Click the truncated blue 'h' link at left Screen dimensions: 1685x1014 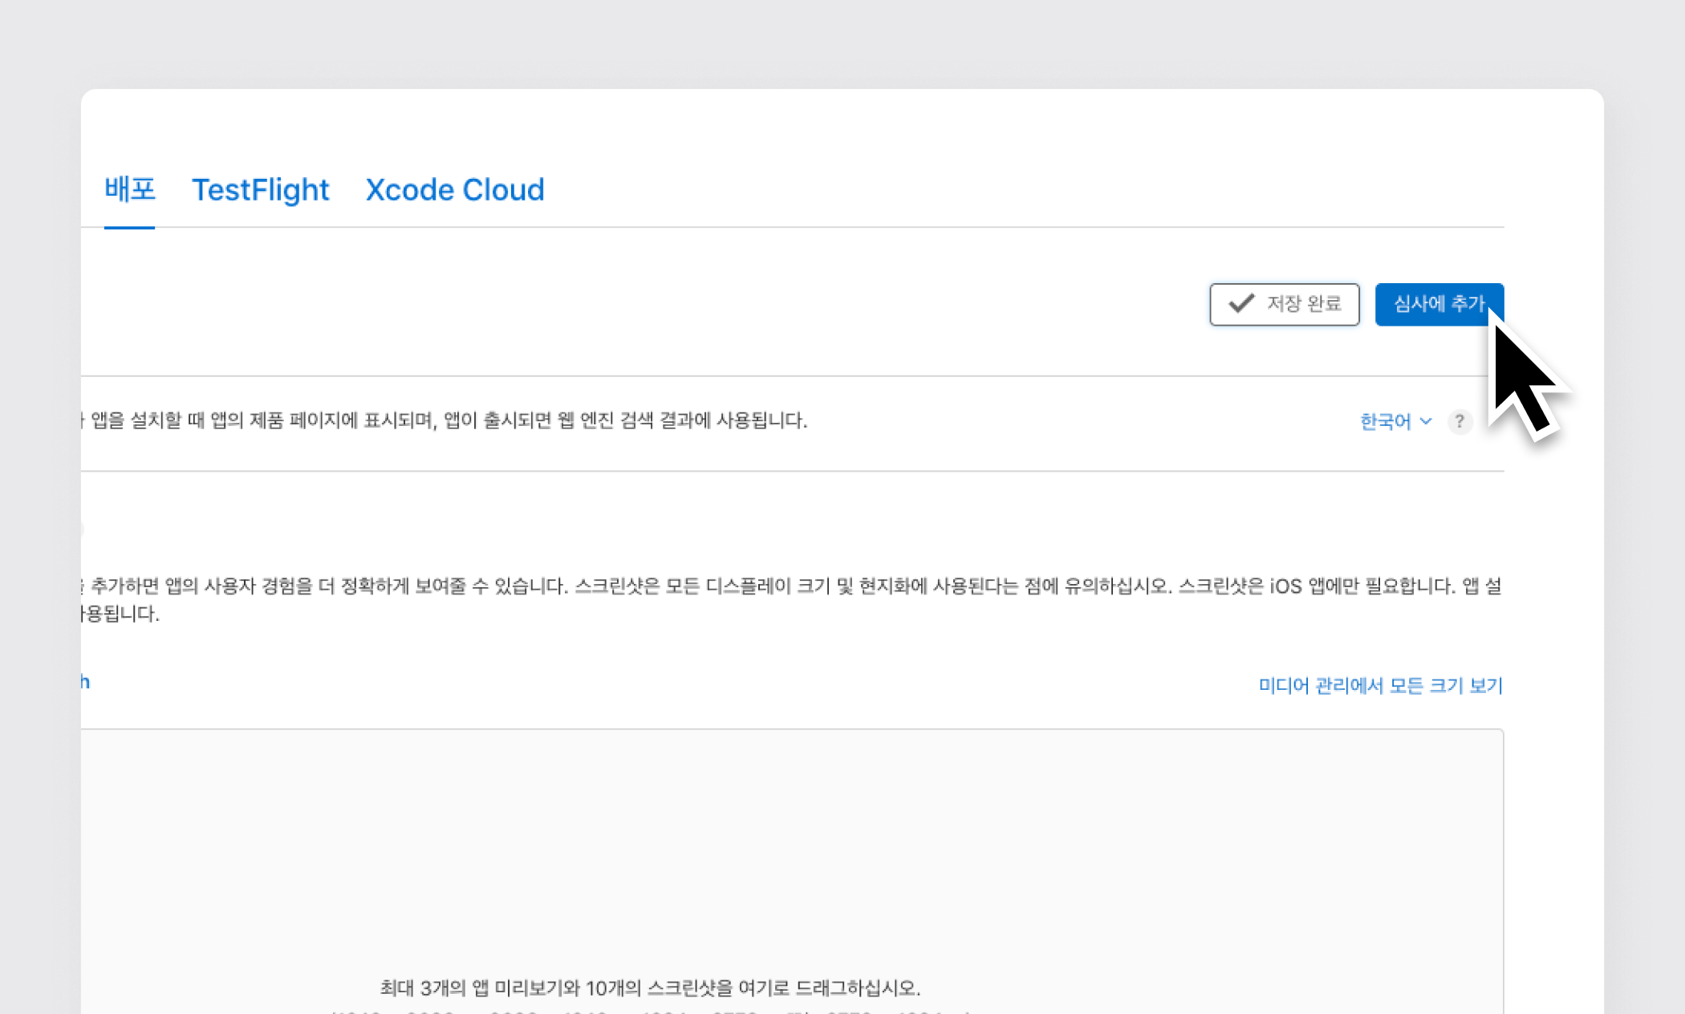[x=84, y=683]
